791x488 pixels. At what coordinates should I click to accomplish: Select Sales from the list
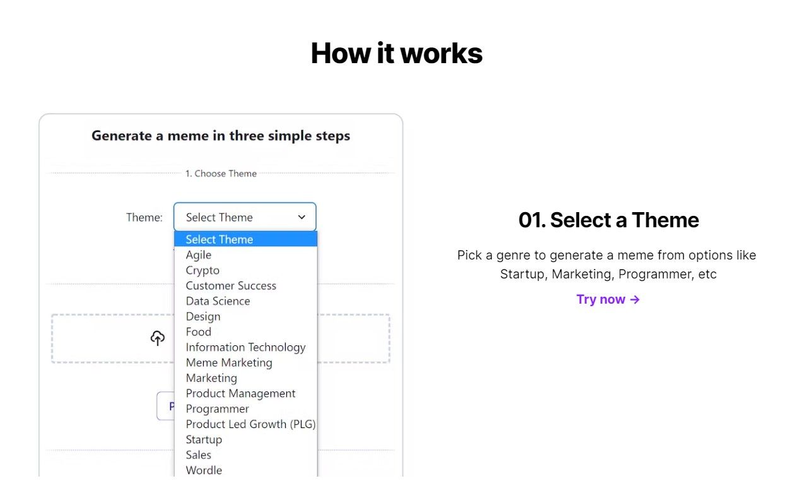pos(246,455)
